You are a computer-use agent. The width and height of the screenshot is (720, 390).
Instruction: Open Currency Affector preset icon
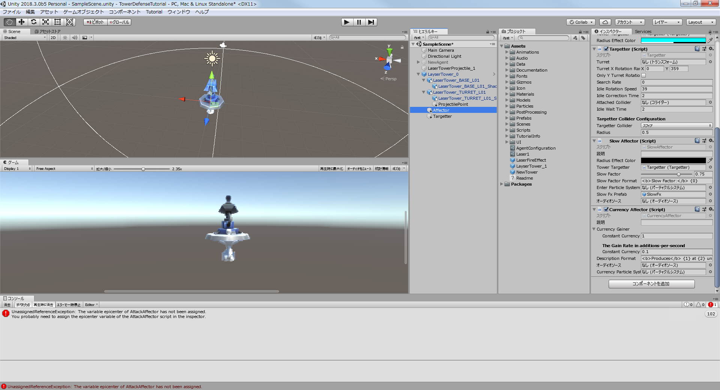tap(704, 209)
